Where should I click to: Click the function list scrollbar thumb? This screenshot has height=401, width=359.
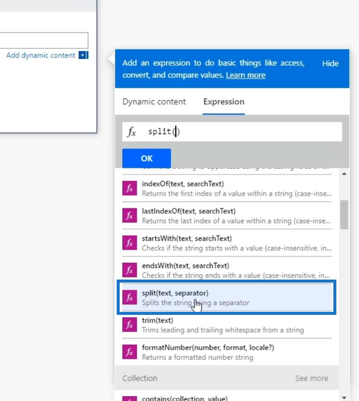pyautogui.click(x=344, y=215)
